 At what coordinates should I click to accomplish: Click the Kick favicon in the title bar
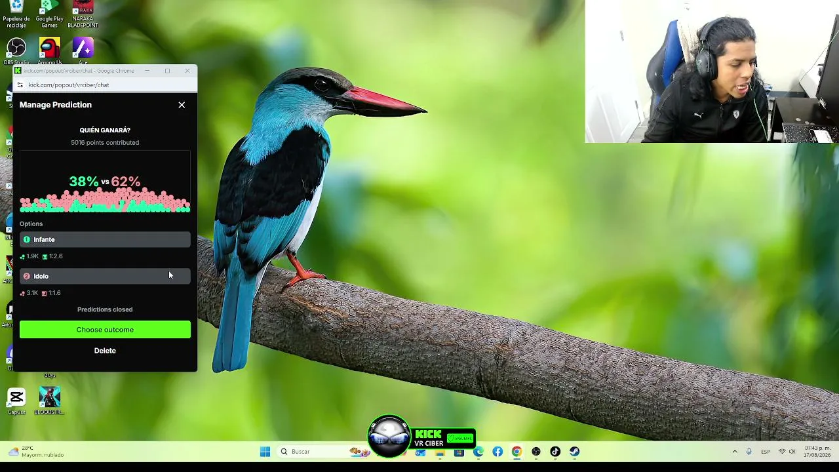pos(18,71)
